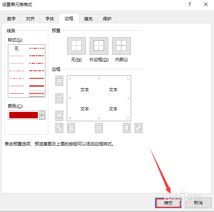Select the medium dash-dot line style

(36, 63)
